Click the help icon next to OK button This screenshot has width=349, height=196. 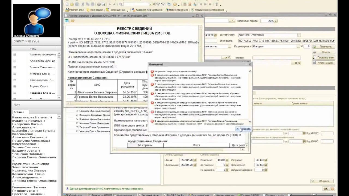pyautogui.click(x=333, y=189)
